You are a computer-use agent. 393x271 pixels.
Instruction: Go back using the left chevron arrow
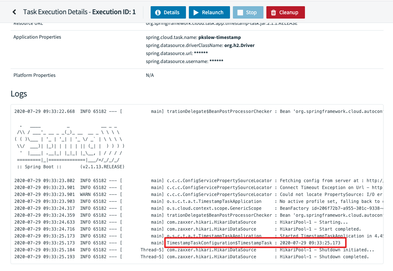pyautogui.click(x=14, y=12)
